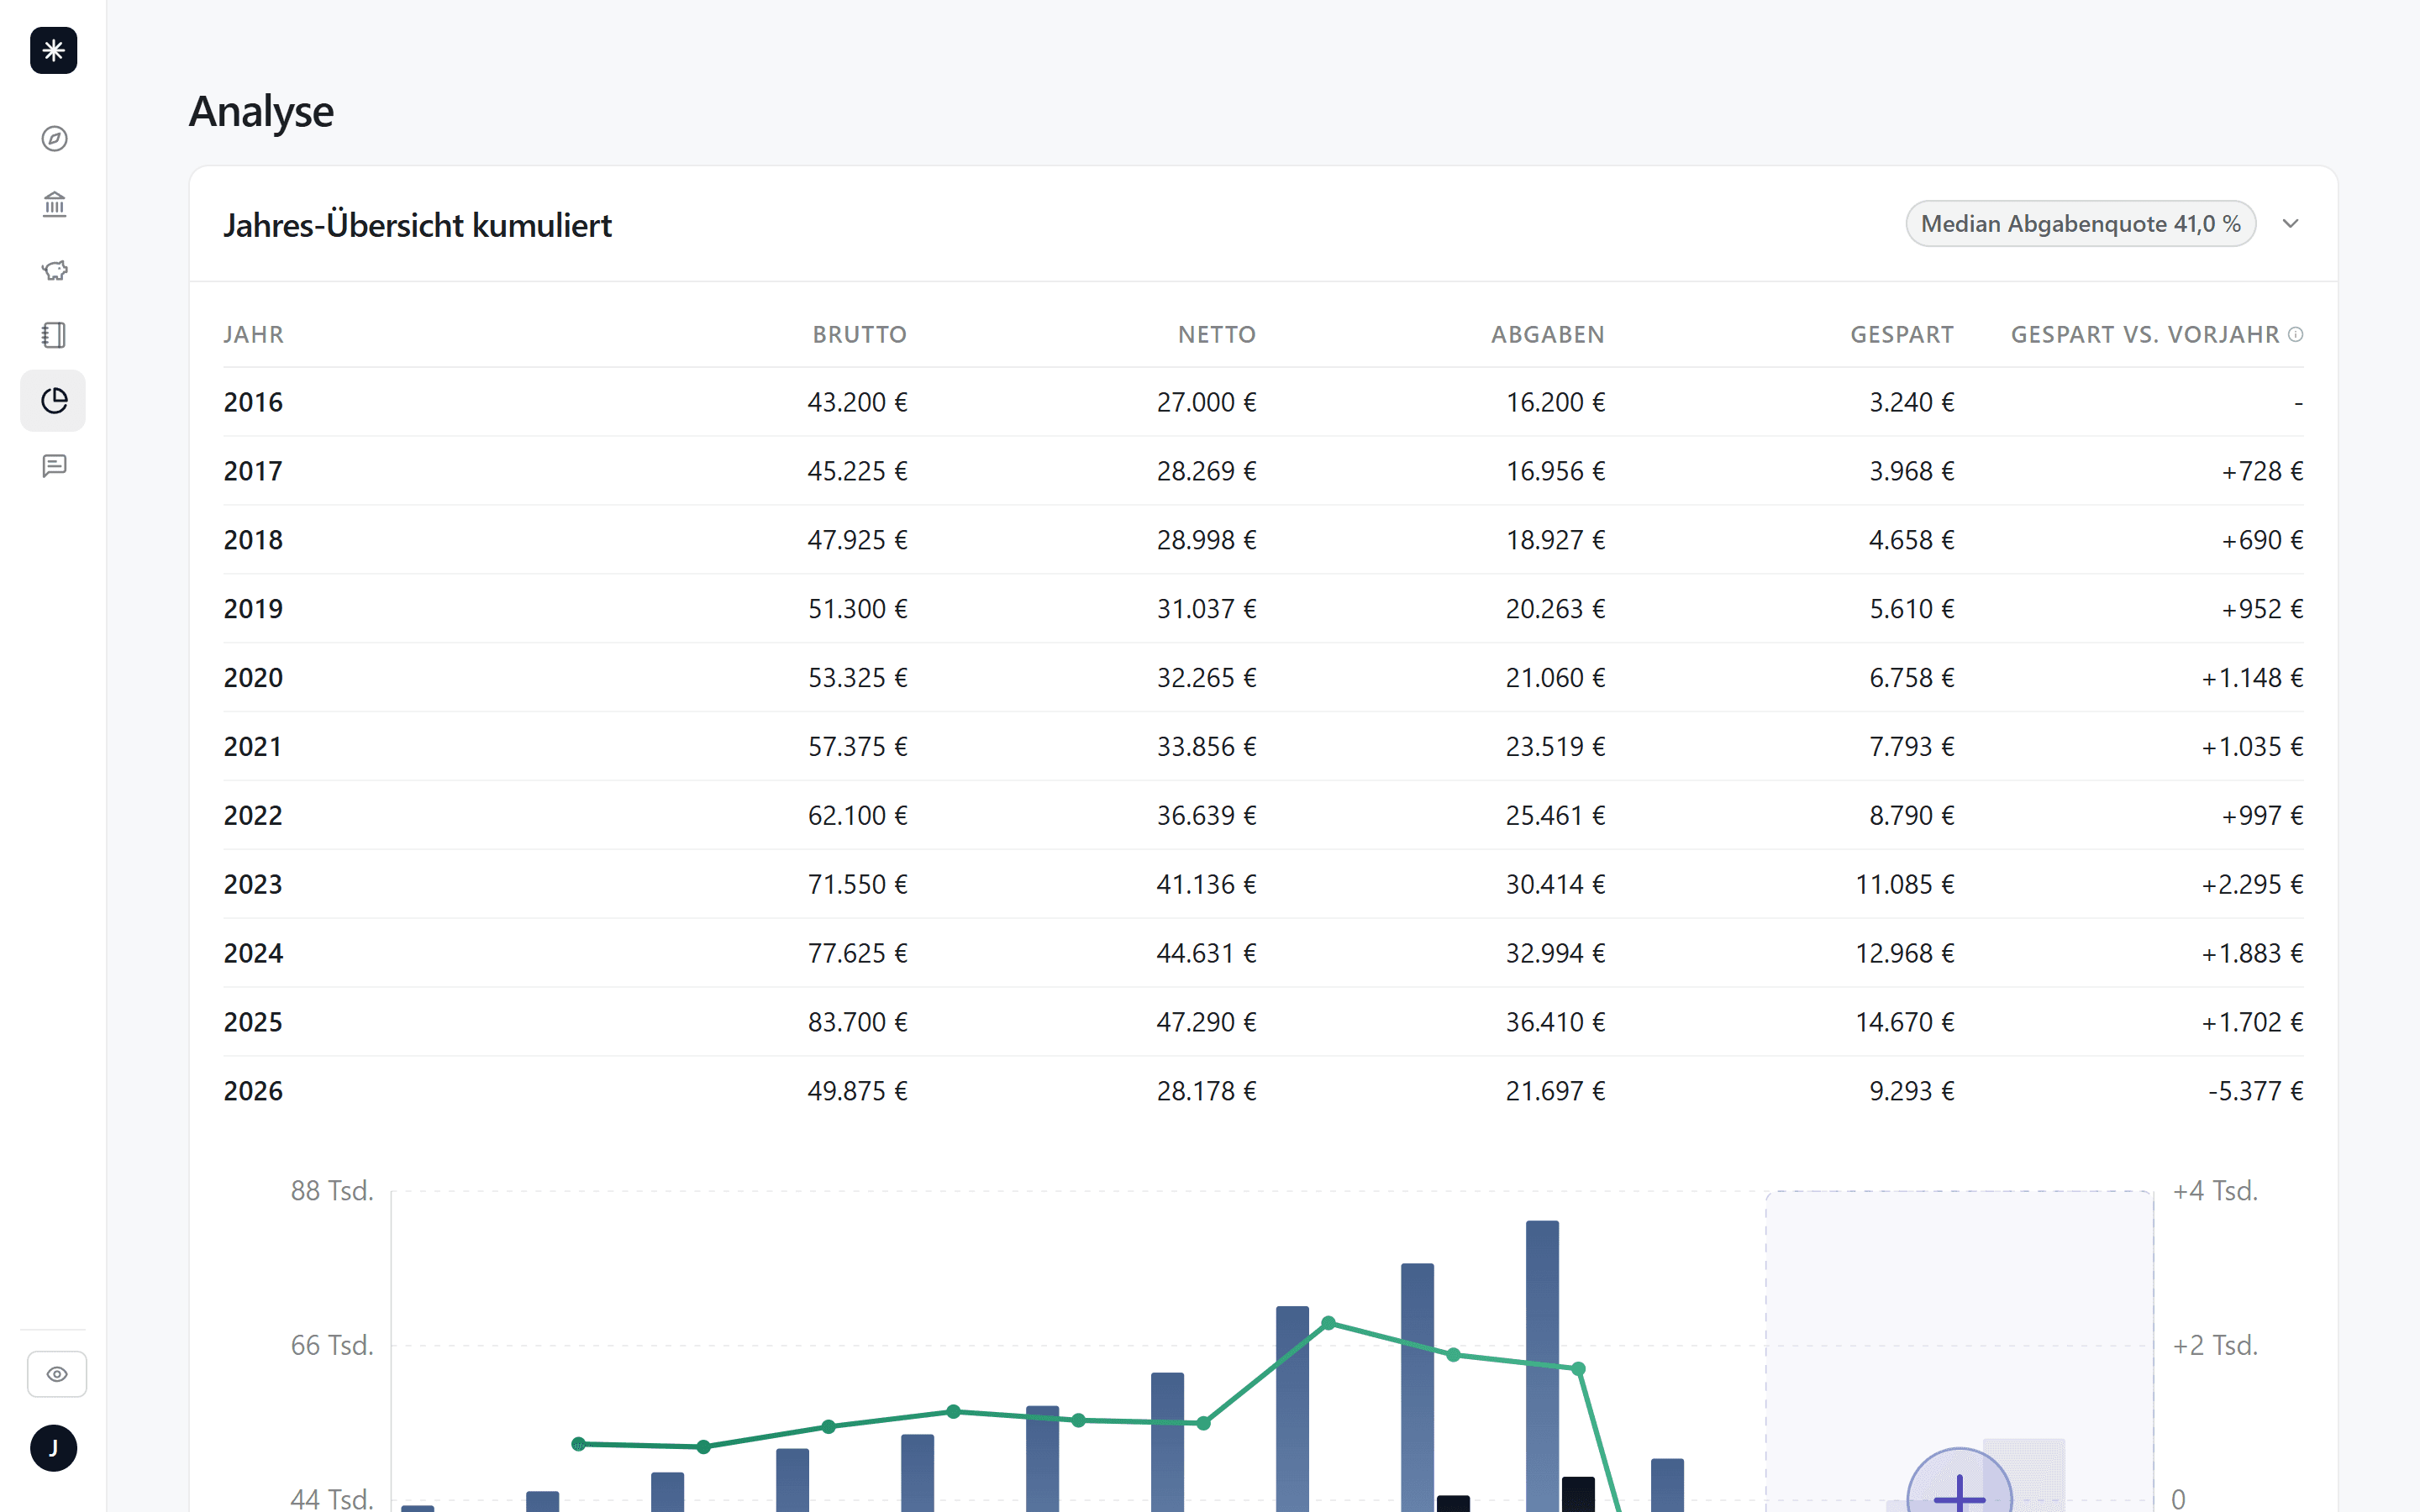Click the highest green line data point
This screenshot has height=1512, width=2420.
(x=1329, y=1323)
